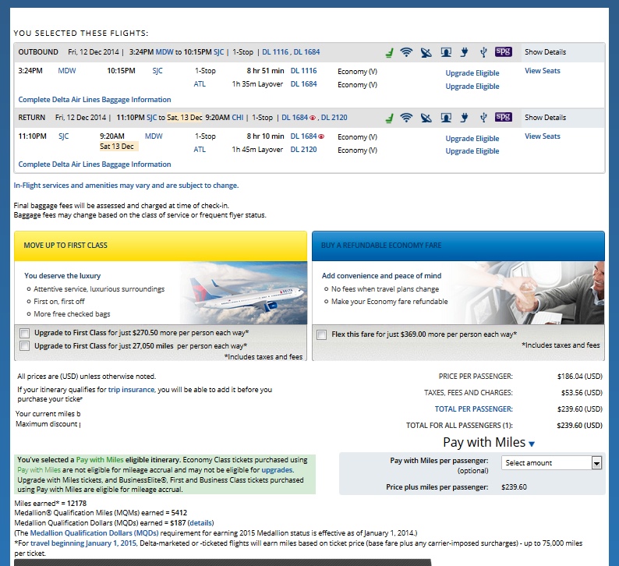Open the Select amount miles dropdown
This screenshot has height=566, width=619.
click(552, 462)
